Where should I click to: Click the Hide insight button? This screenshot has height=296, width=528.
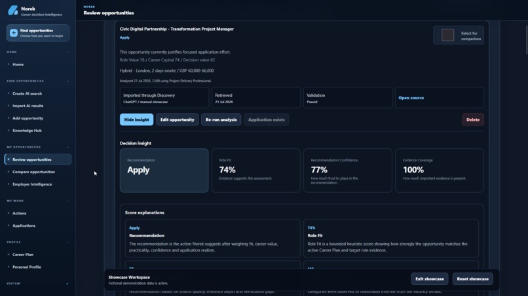(x=136, y=120)
